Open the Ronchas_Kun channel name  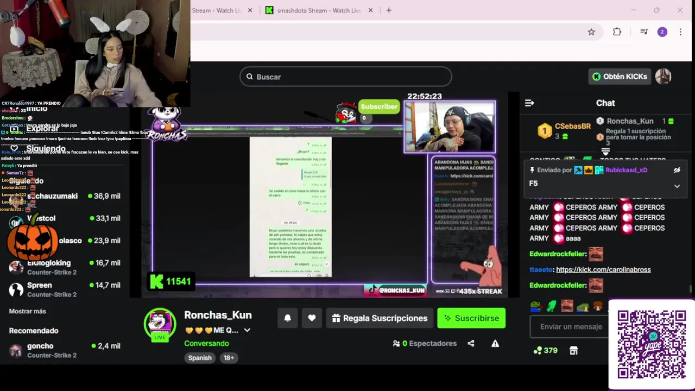tap(218, 315)
